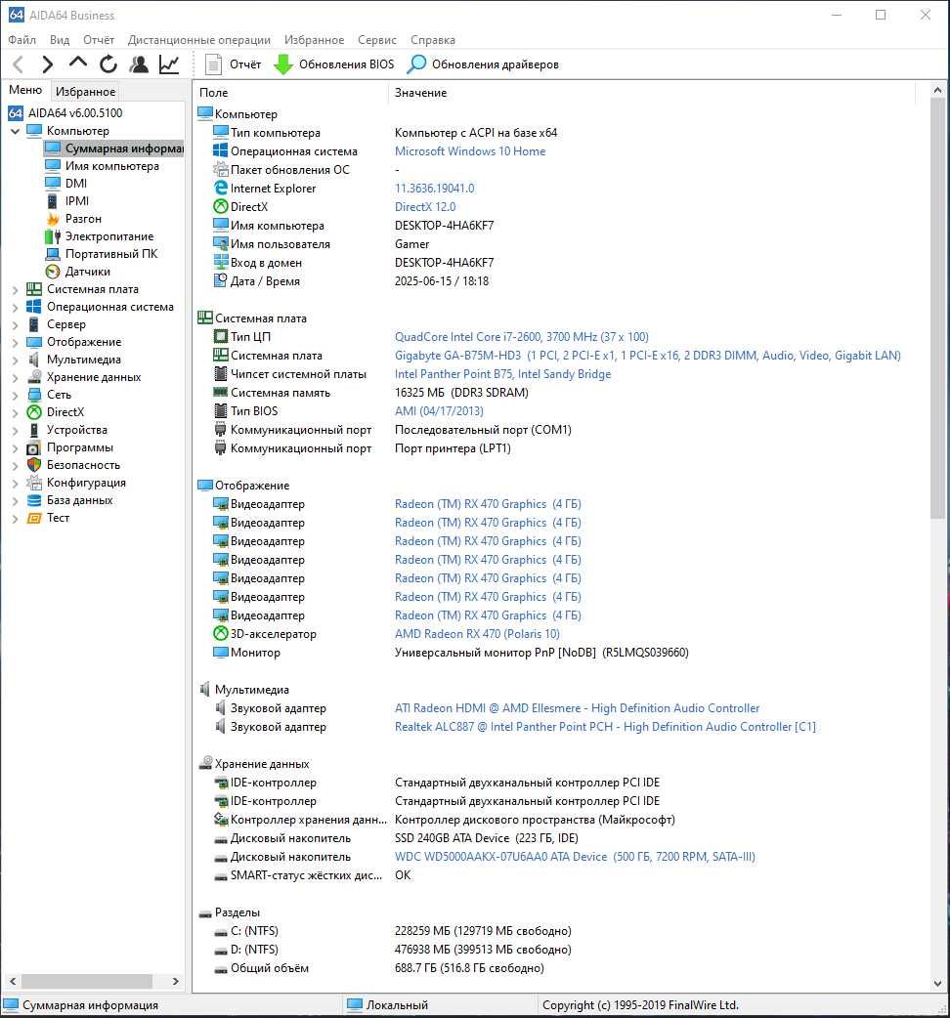The width and height of the screenshot is (950, 1018).
Task: Click the Безопасность shield icon in the tree
Action: click(34, 465)
